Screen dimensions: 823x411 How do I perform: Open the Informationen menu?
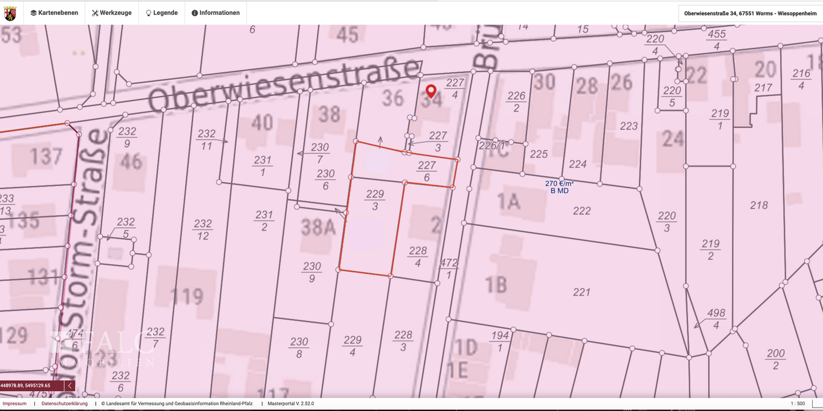pos(215,13)
